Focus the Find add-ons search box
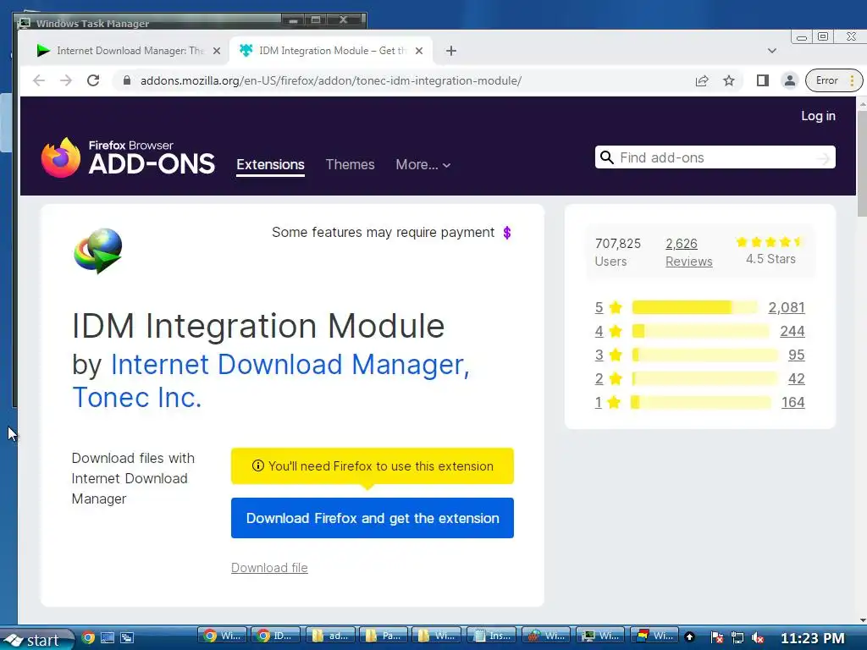 coord(715,157)
